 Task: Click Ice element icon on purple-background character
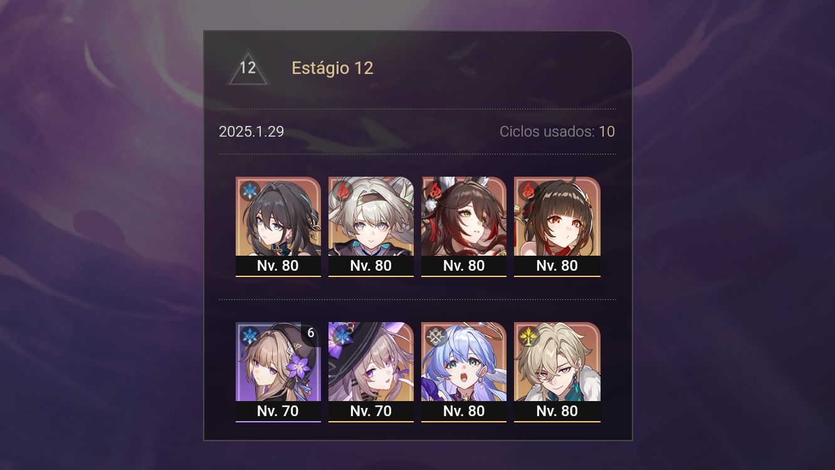[250, 336]
